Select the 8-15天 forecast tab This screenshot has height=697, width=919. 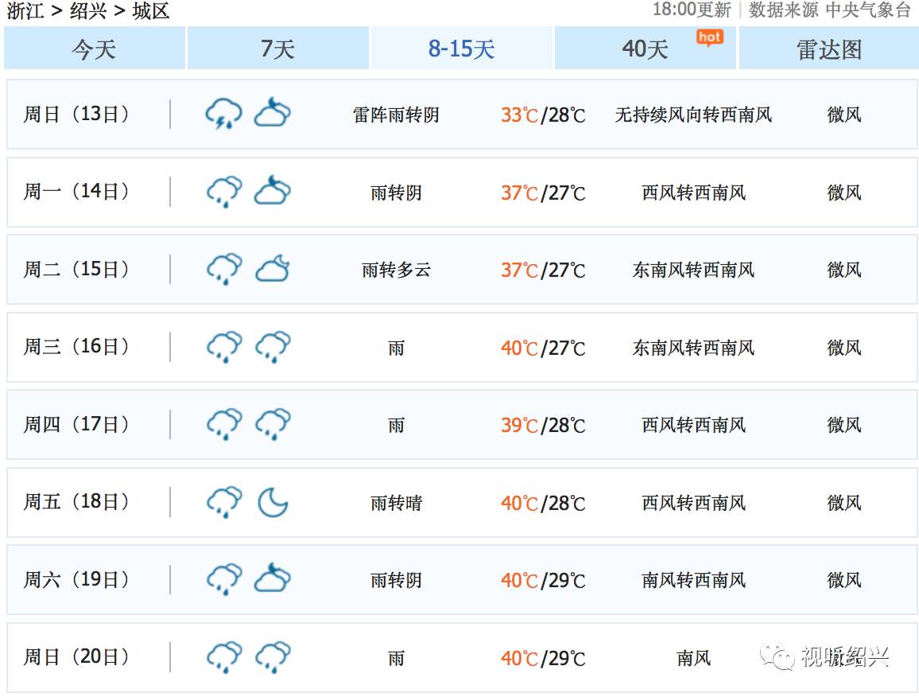click(x=462, y=48)
